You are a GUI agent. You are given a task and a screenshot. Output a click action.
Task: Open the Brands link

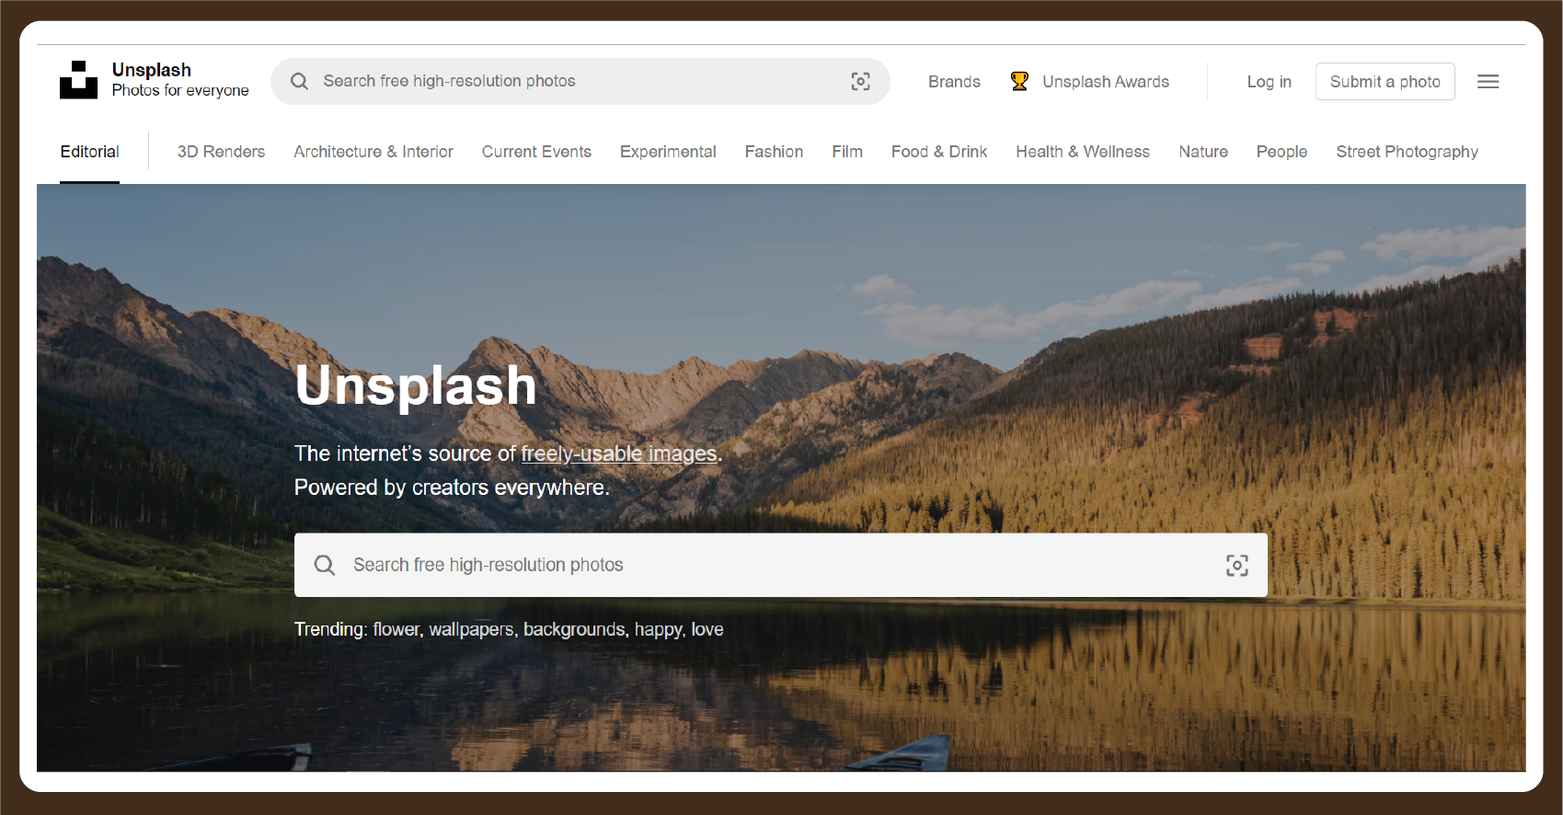pyautogui.click(x=954, y=82)
